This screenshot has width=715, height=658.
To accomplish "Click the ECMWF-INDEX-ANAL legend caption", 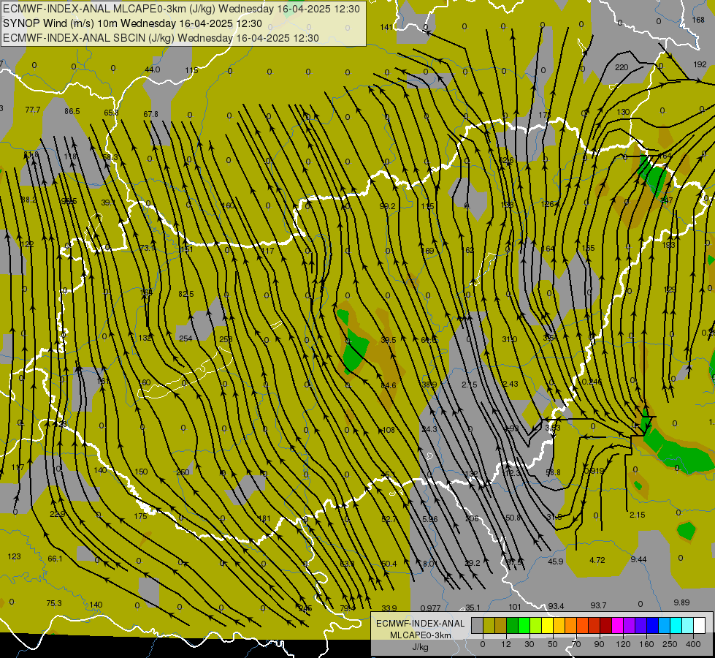I will [x=420, y=624].
